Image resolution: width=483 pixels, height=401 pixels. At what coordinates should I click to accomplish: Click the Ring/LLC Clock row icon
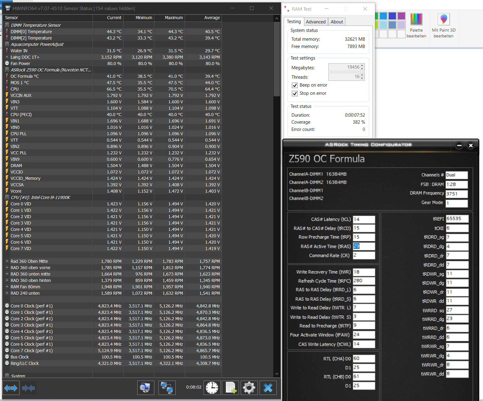coord(7,363)
